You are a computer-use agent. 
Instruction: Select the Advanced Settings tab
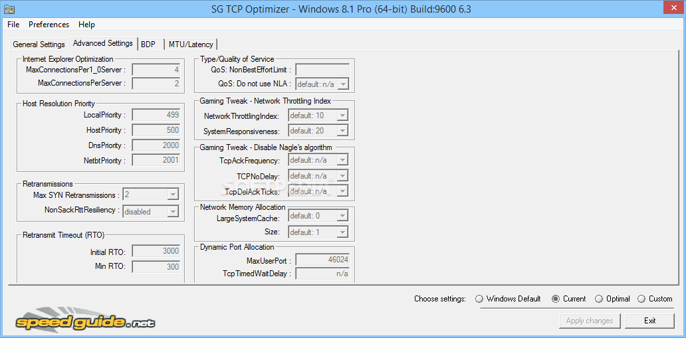103,43
